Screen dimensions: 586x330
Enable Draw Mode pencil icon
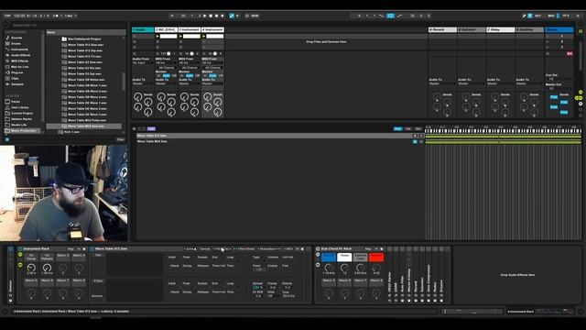click(524, 16)
